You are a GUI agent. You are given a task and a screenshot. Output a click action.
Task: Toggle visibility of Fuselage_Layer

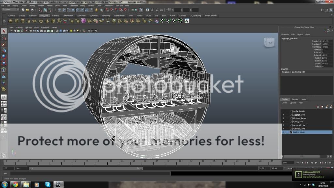pyautogui.click(x=283, y=129)
